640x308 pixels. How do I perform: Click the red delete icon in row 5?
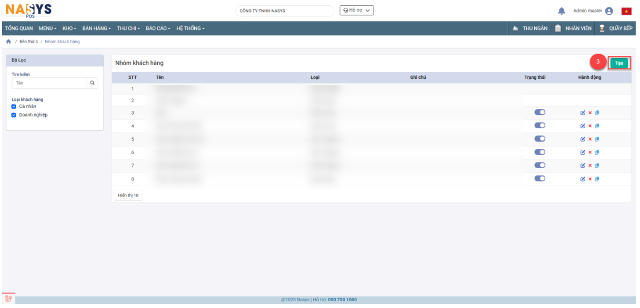click(x=590, y=139)
